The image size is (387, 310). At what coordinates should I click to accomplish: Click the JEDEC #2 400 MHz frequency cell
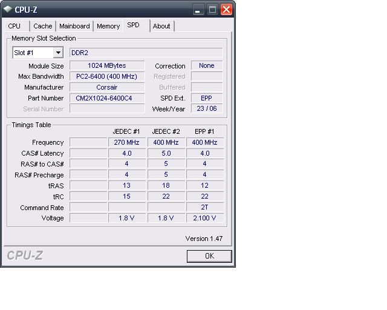point(166,142)
